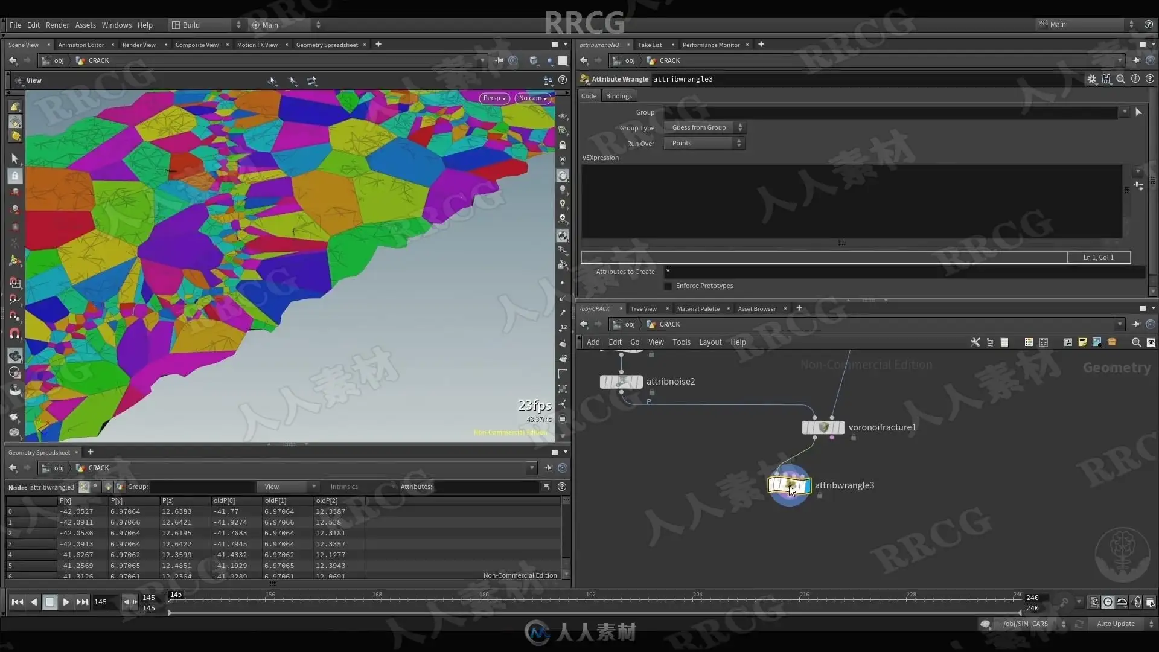This screenshot has width=1159, height=652.
Task: Open the Attribute Wrangle gear settings icon
Action: pyautogui.click(x=1091, y=79)
